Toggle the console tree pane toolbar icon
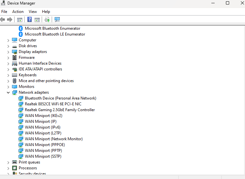The image size is (245, 179). coord(20,20)
